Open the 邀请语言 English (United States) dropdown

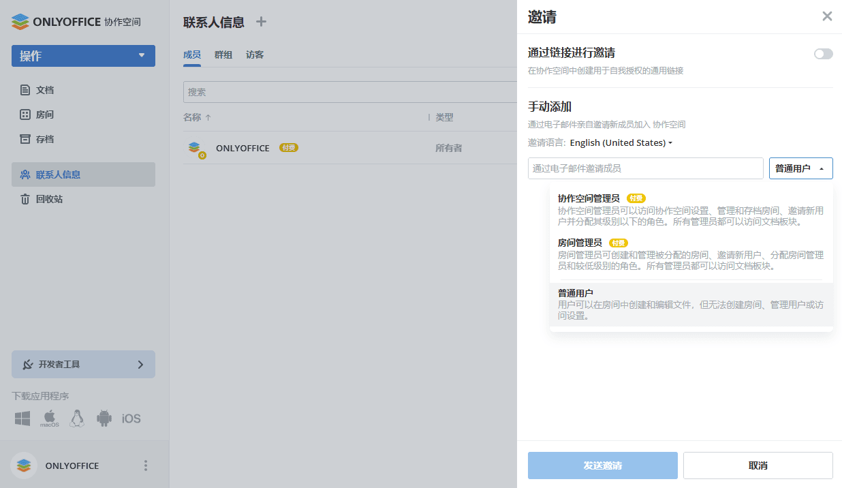621,143
